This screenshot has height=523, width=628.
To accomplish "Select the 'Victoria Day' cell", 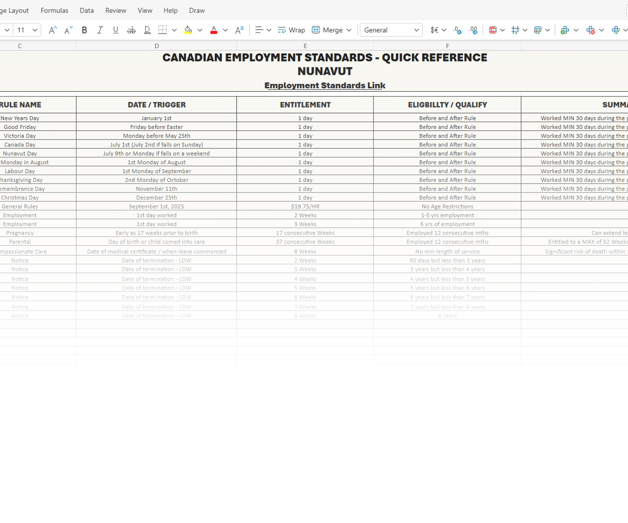I will (x=38, y=136).
